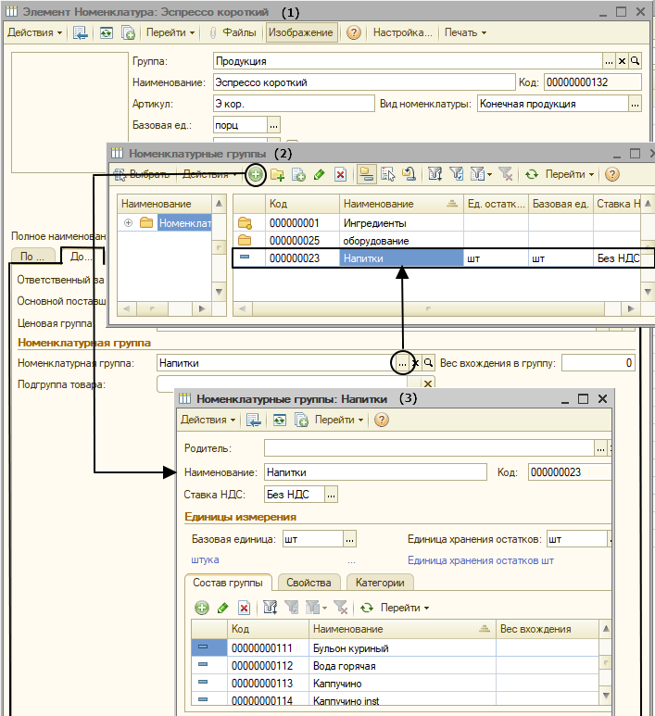Screen dimensions: 655x716
Task: Delete item icon in Состав группы toolbar
Action: [244, 608]
